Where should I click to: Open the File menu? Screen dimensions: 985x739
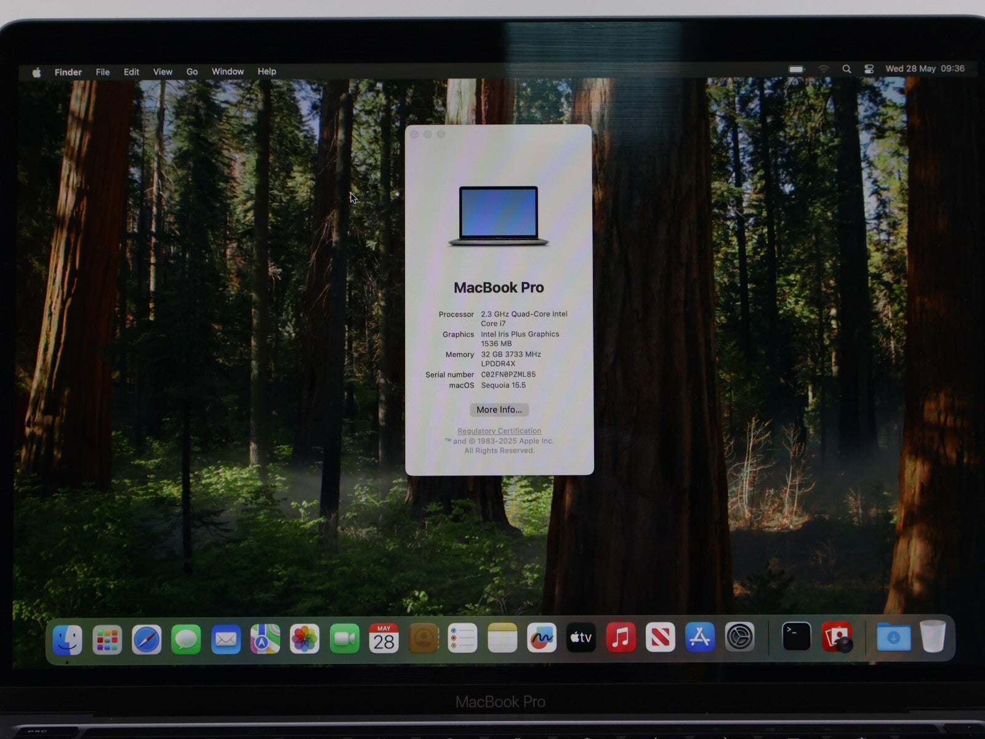coord(103,72)
